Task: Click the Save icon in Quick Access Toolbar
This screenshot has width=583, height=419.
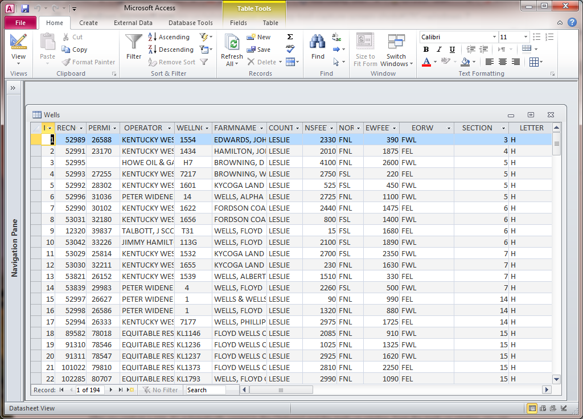Action: (x=25, y=8)
